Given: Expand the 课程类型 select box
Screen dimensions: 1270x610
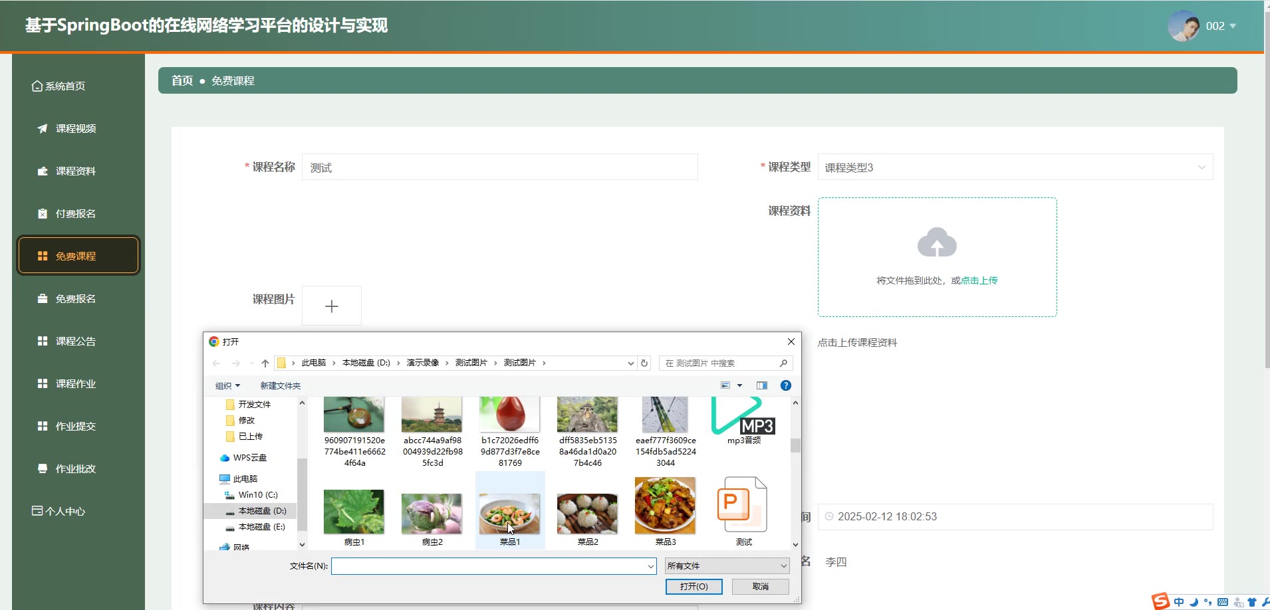Looking at the screenshot, I should 1015,167.
